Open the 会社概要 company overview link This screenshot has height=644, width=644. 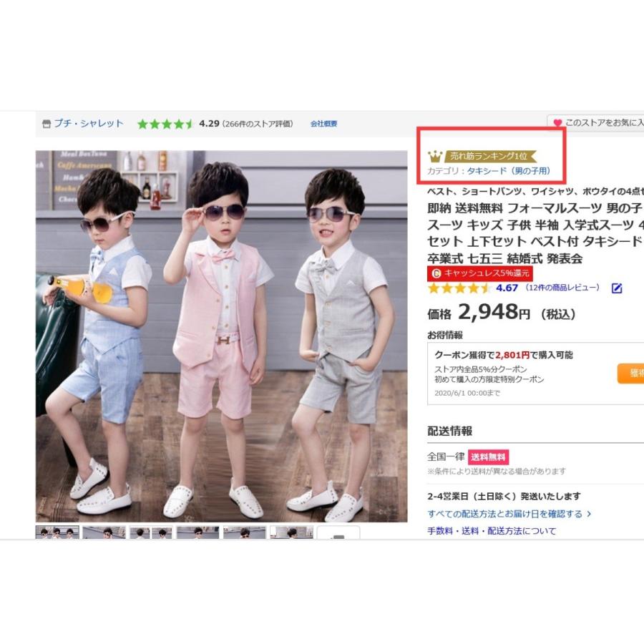(323, 124)
